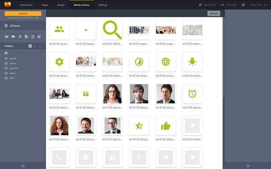Open the Settings tab
271x169 pixels.
pyautogui.click(x=103, y=5)
